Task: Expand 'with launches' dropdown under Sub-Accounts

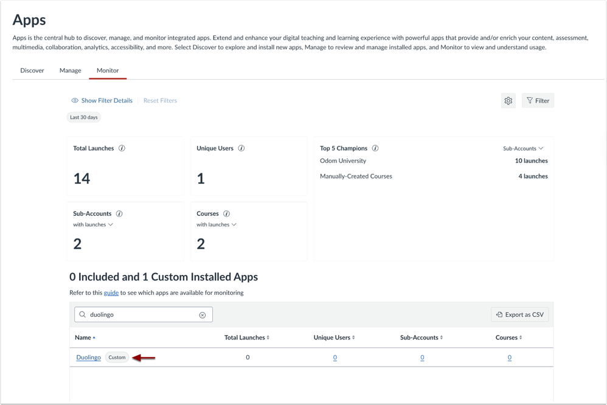Action: 93,225
